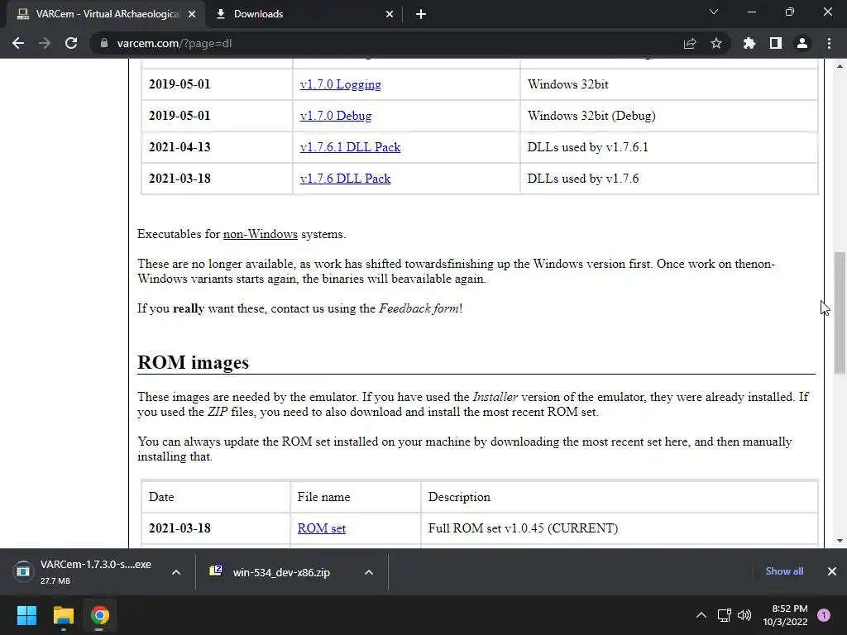
Task: Open the volume tray icon
Action: pyautogui.click(x=744, y=615)
